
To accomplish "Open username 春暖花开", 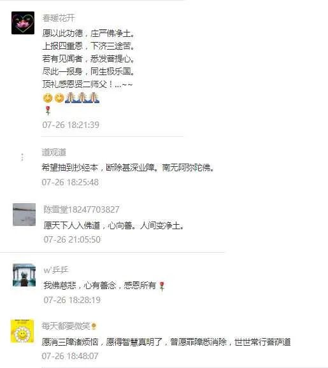I will tap(59, 18).
